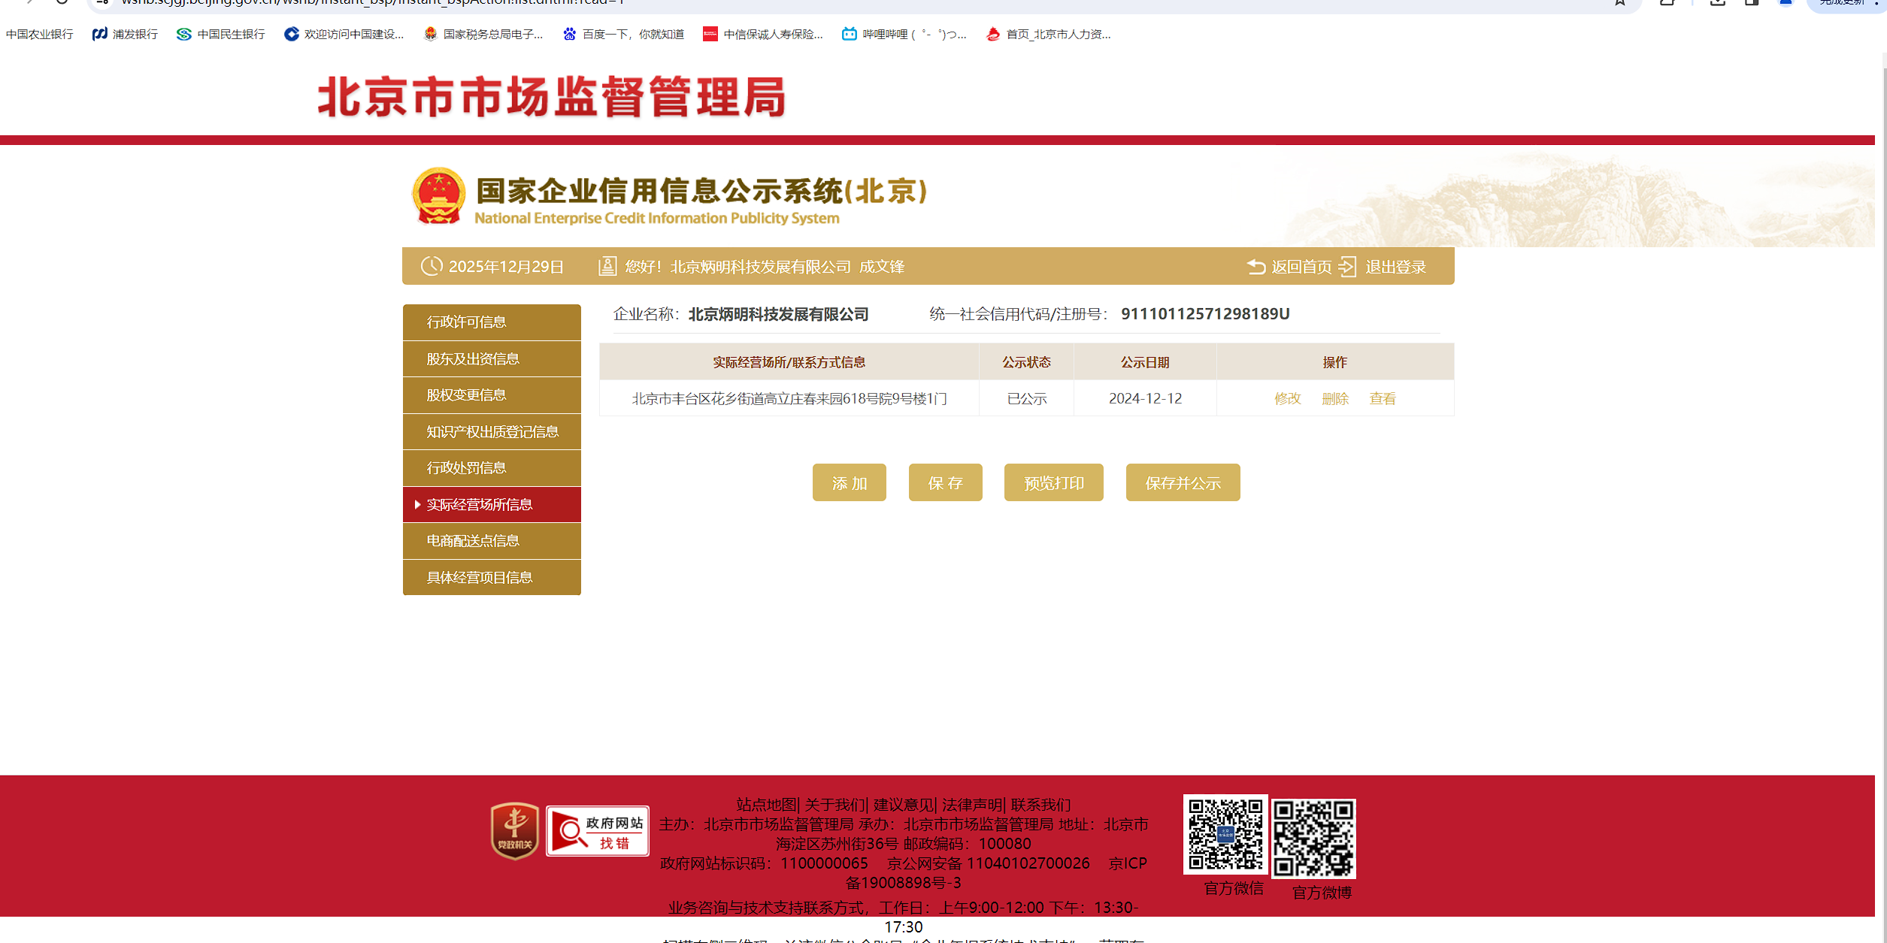
Task: Open the Bilibili bookmark icon
Action: [849, 34]
